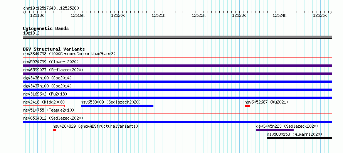
Task: Select the esv3644798 thin red variant line
Action: [x=177, y=58]
